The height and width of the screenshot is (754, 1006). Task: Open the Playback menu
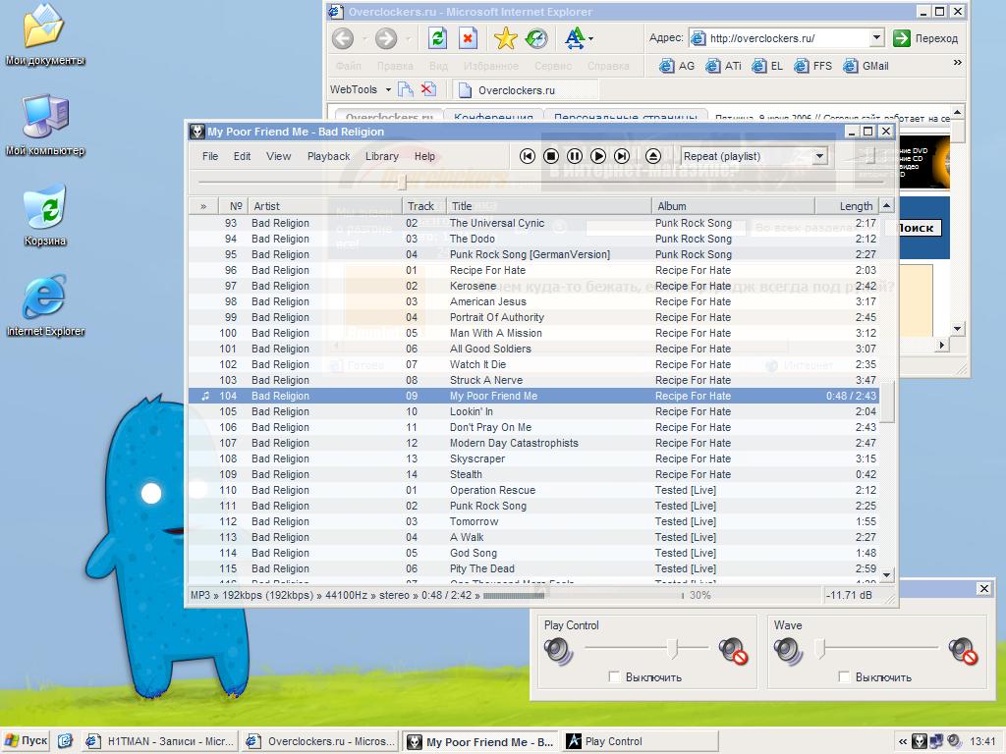328,156
